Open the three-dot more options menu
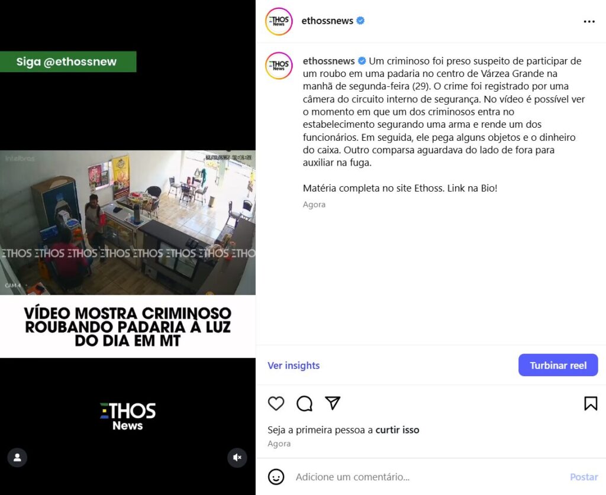The width and height of the screenshot is (606, 495). point(589,21)
